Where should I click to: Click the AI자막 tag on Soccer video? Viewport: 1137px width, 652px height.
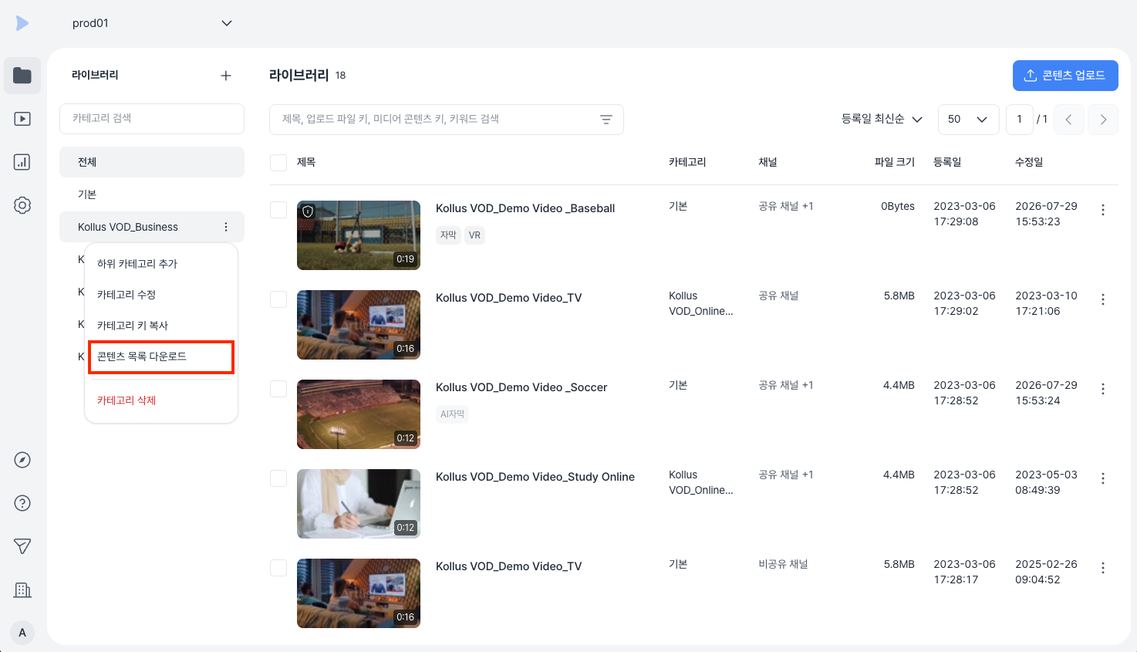click(x=453, y=414)
